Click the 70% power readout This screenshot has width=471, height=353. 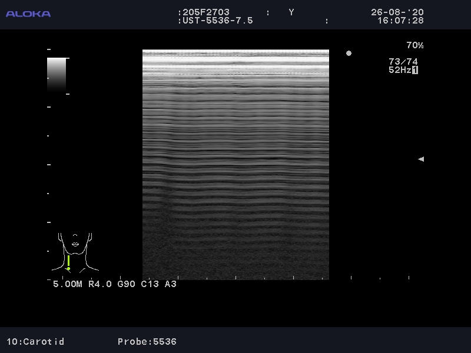pyautogui.click(x=414, y=45)
